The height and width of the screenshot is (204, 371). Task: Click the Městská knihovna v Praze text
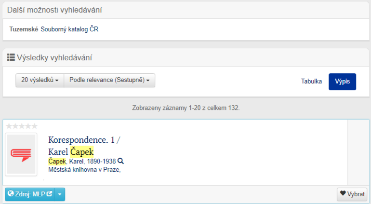click(84, 169)
